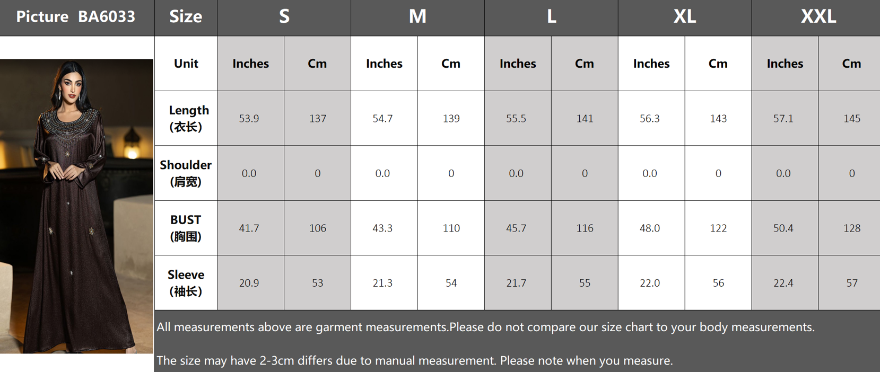Select the S size column header
Image resolution: width=880 pixels, height=372 pixels.
[x=284, y=17]
